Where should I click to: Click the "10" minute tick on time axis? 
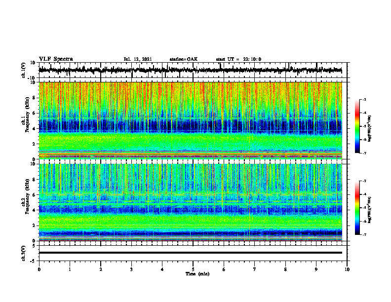347,269
